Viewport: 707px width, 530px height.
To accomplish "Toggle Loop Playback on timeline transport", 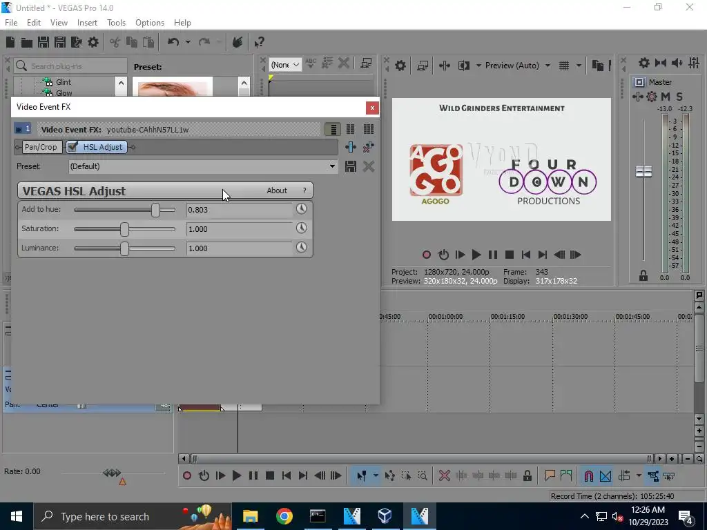I will [x=204, y=475].
